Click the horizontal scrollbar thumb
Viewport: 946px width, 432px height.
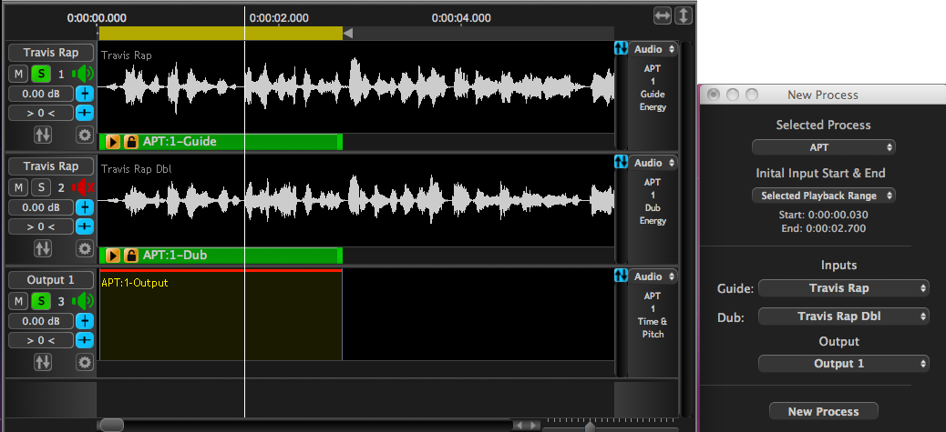[111, 426]
